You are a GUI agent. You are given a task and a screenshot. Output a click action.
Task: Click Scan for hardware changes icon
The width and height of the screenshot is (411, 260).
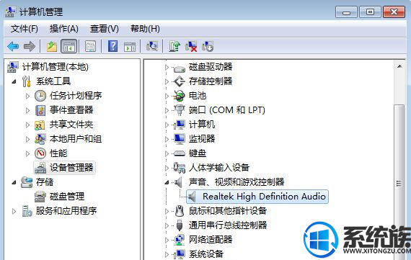tap(152, 46)
